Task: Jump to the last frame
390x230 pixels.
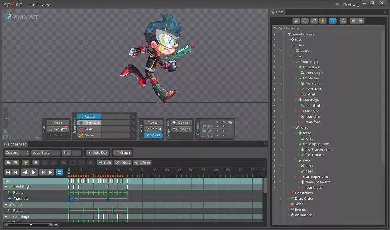Action: tap(50, 172)
